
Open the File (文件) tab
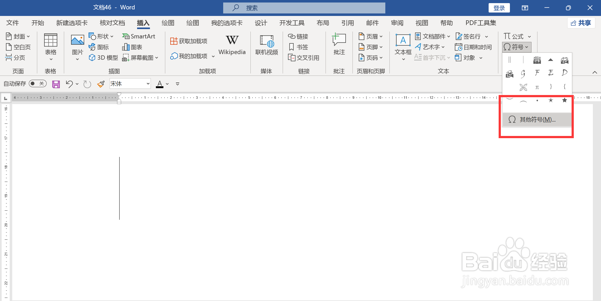click(13, 23)
